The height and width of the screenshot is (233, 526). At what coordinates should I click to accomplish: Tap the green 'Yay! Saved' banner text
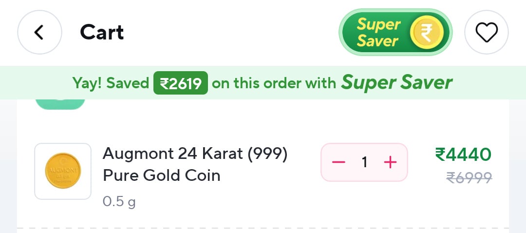coord(111,83)
